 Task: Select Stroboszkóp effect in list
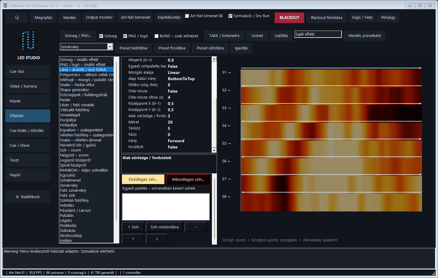86,236
